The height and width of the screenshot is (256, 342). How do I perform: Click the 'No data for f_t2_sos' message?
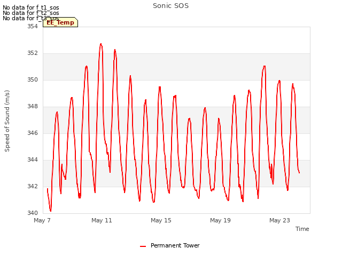[x=31, y=13]
